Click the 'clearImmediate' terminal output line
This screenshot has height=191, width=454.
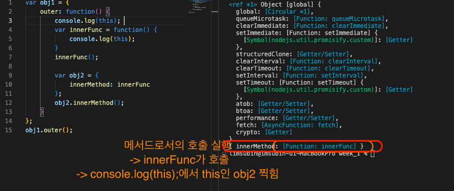click(312, 26)
